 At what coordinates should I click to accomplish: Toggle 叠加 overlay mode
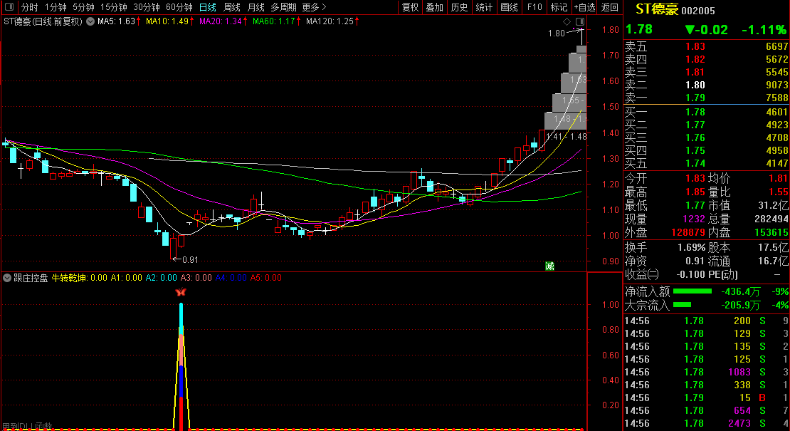[434, 7]
